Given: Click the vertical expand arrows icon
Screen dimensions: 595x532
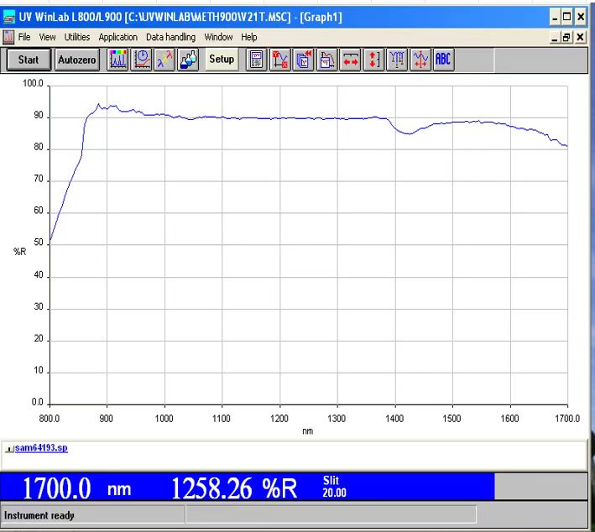Looking at the screenshot, I should (373, 60).
